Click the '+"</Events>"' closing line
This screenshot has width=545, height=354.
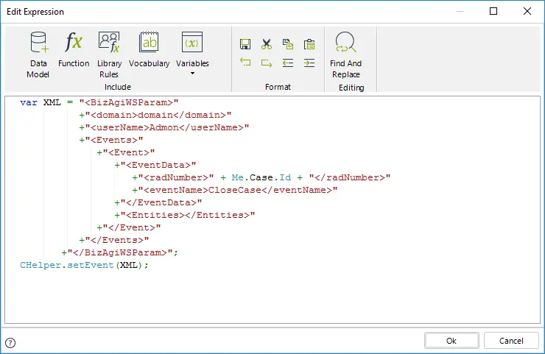coord(114,240)
